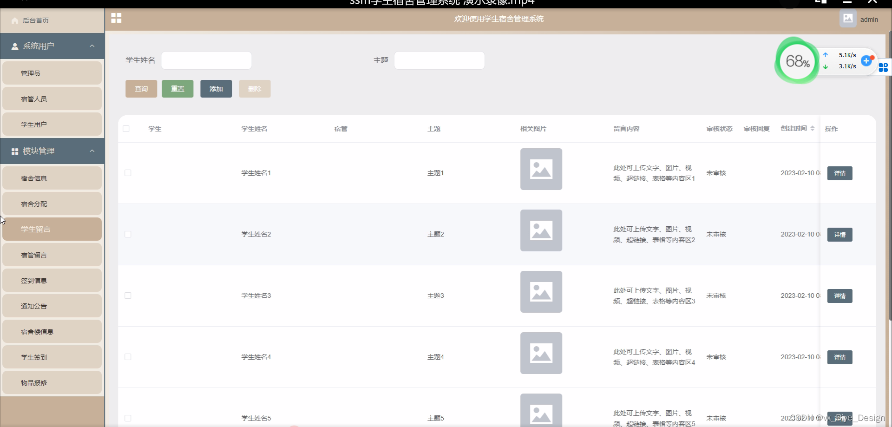Focus the 主题 search input field

click(x=439, y=60)
